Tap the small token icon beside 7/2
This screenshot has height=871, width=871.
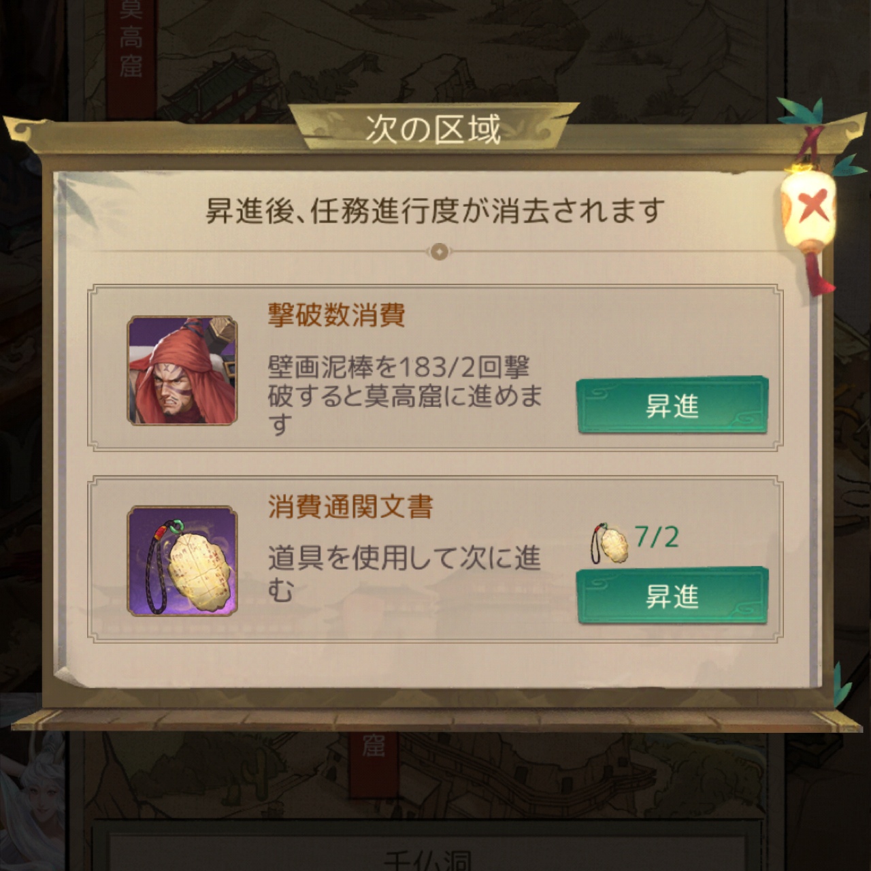pos(610,543)
